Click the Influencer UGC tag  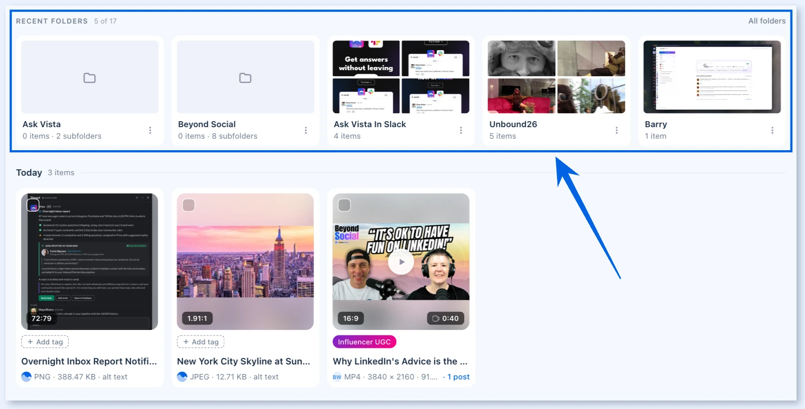364,342
